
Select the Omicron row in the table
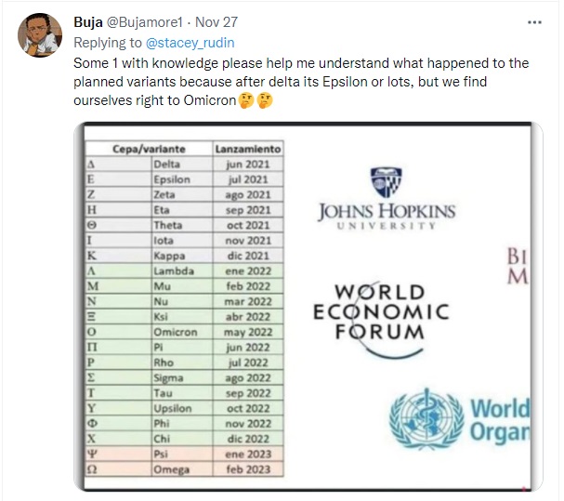point(183,332)
